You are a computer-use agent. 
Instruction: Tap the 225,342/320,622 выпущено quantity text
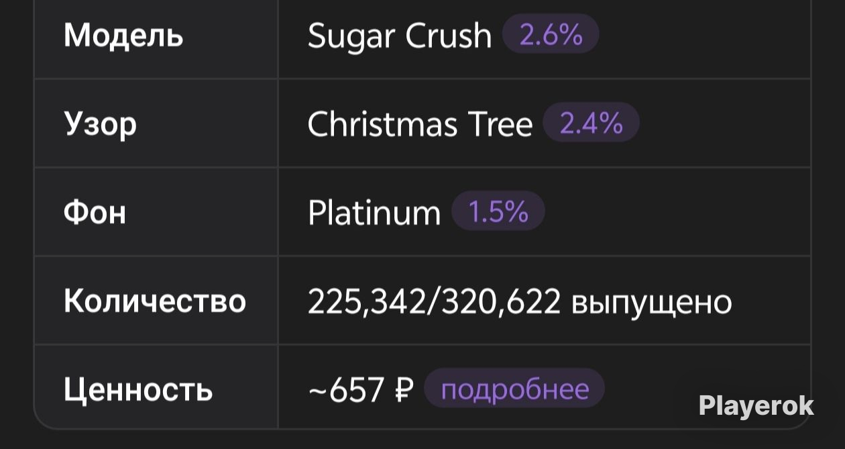click(x=520, y=302)
